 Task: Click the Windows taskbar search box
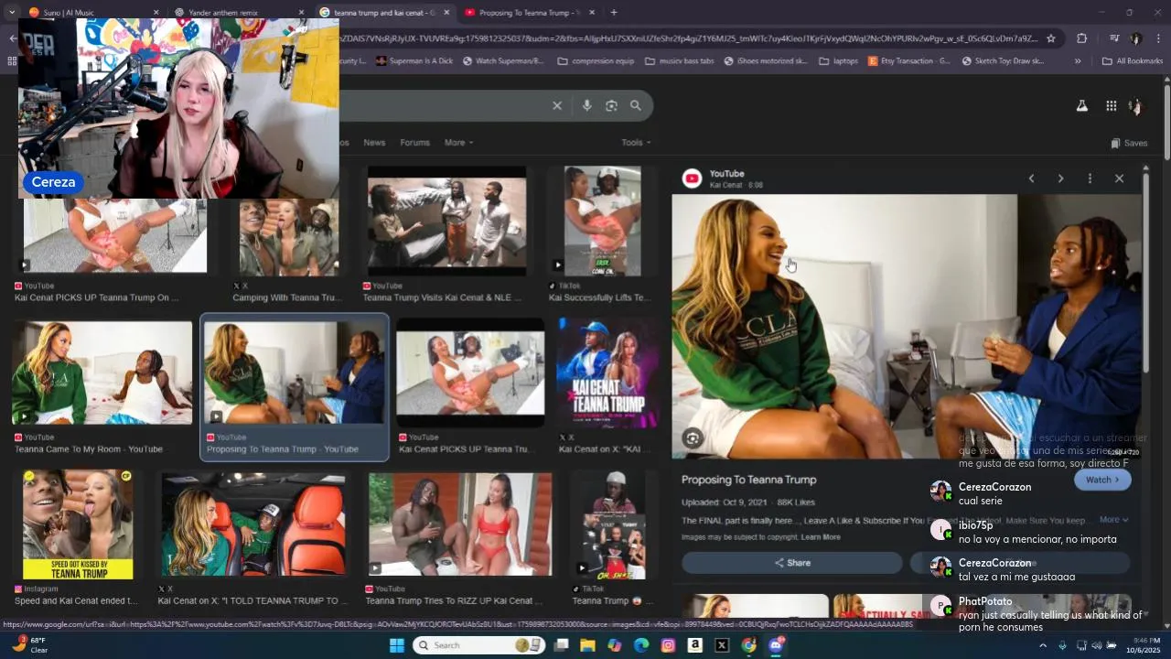(x=478, y=645)
